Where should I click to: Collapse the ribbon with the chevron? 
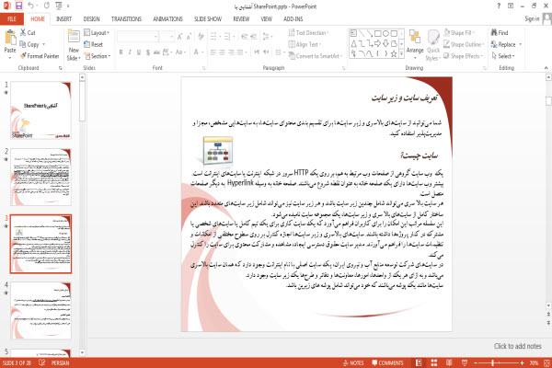546,67
